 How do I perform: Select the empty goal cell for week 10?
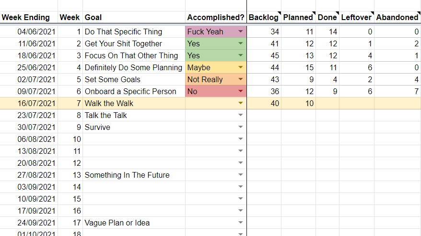pyautogui.click(x=134, y=139)
